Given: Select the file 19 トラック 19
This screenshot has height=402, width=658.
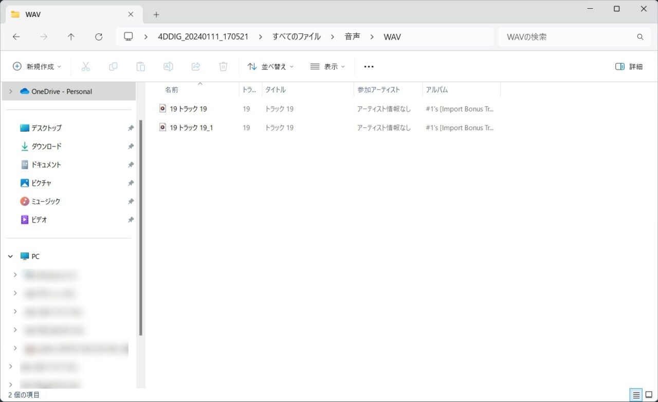Looking at the screenshot, I should tap(188, 108).
